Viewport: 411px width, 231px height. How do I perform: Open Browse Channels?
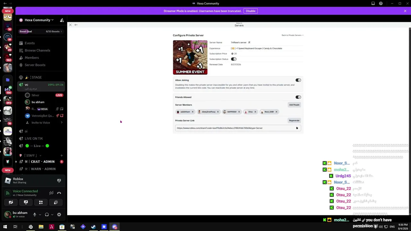pyautogui.click(x=41, y=50)
